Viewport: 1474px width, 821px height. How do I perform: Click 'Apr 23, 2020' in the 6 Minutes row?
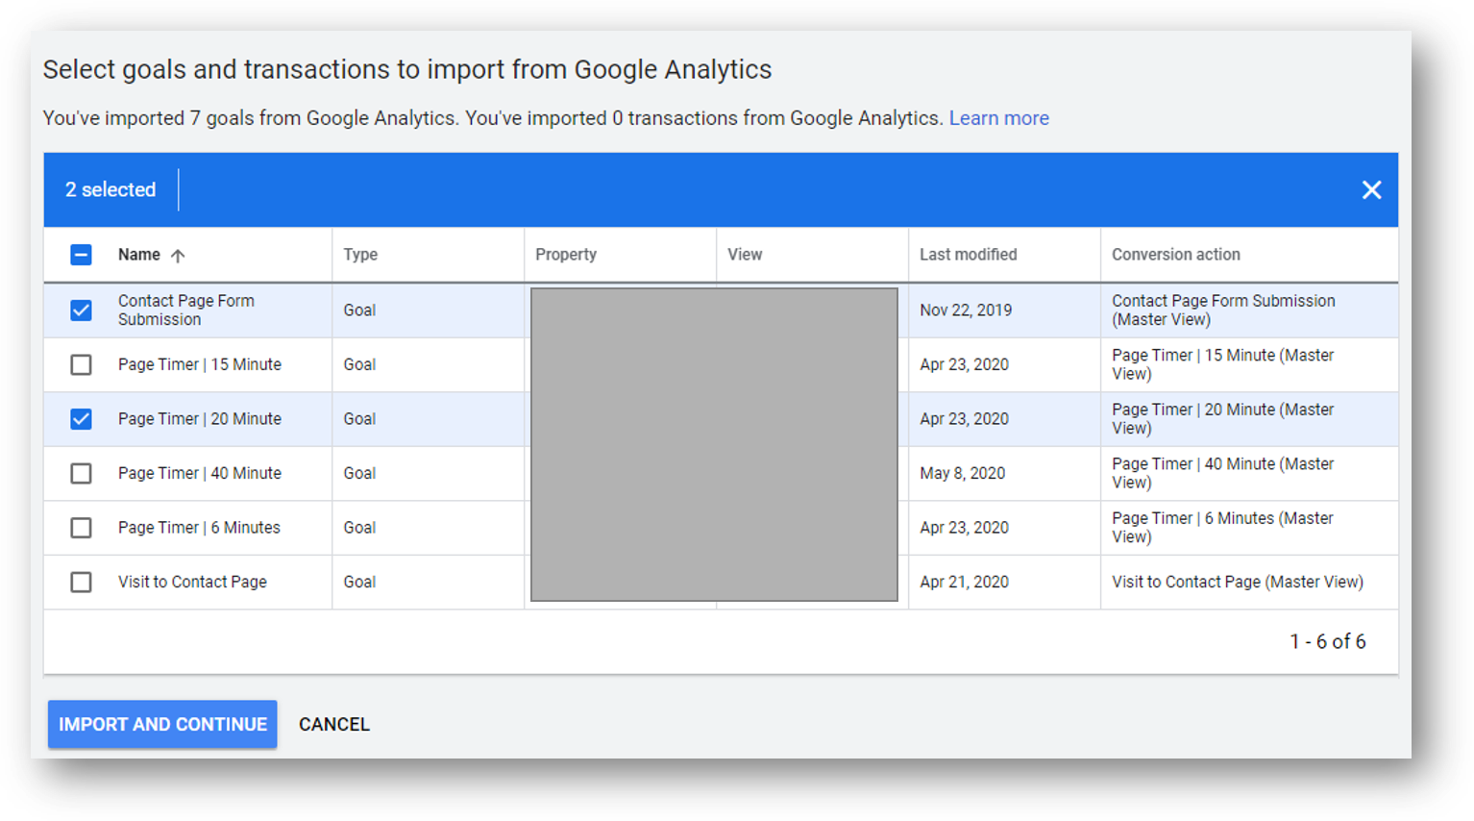click(964, 528)
